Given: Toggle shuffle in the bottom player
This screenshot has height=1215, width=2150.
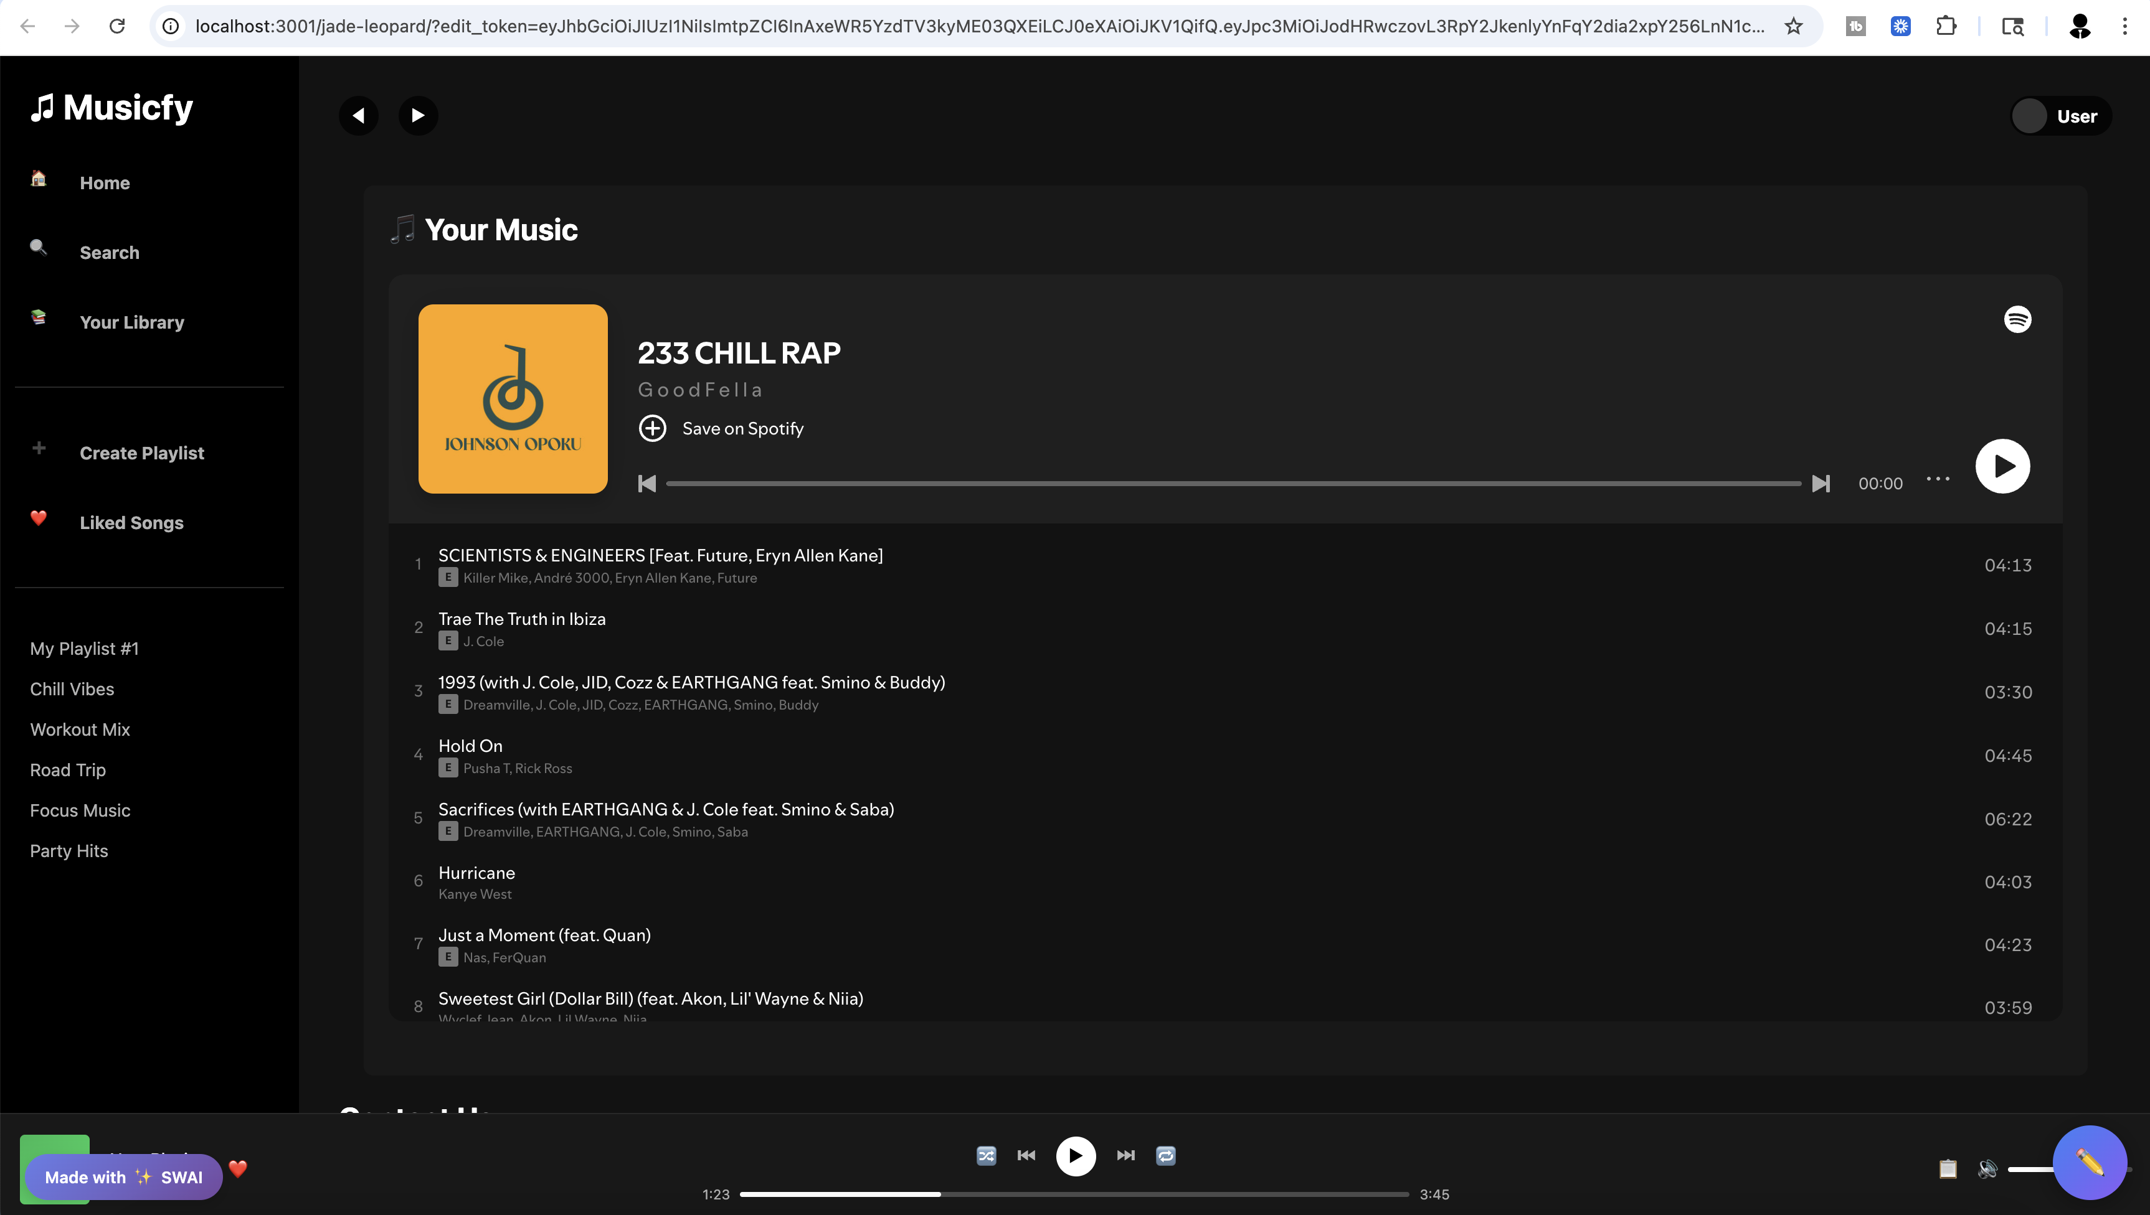Looking at the screenshot, I should point(986,1156).
